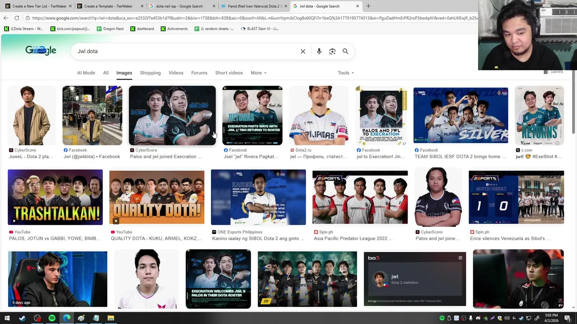Open the kick.com popout bookmark
This screenshot has width=577, height=324.
click(70, 29)
